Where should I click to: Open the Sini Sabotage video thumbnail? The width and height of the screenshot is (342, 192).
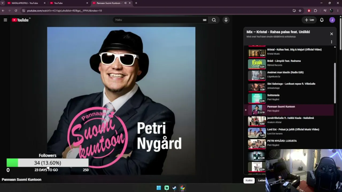point(257,87)
